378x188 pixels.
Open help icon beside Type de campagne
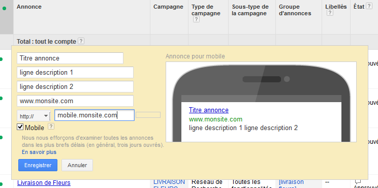196,19
